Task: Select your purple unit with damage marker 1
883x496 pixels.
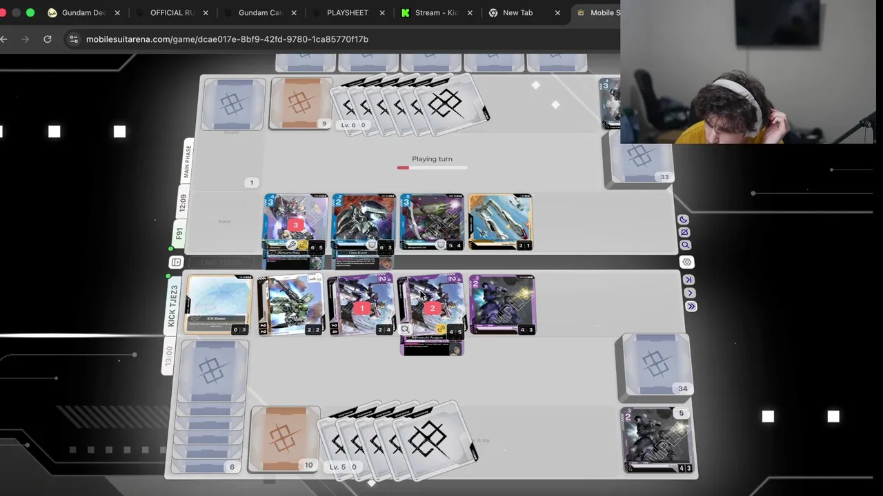Action: [361, 305]
